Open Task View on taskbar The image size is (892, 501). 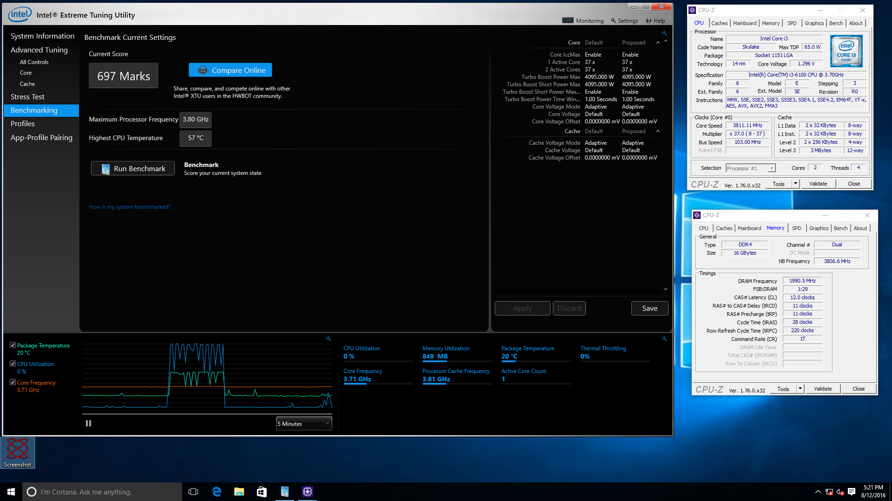(x=193, y=492)
